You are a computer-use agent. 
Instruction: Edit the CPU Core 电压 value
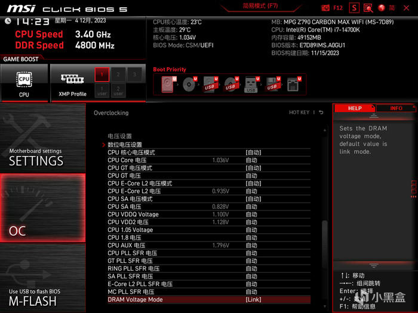point(251,160)
